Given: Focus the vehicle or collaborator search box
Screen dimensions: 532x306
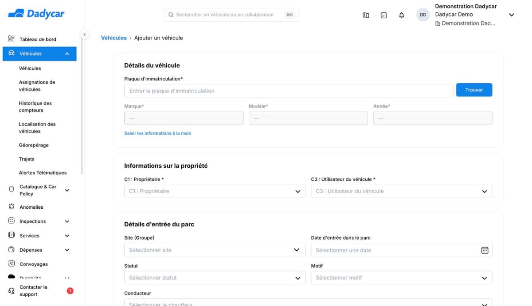Looking at the screenshot, I should coord(231,15).
